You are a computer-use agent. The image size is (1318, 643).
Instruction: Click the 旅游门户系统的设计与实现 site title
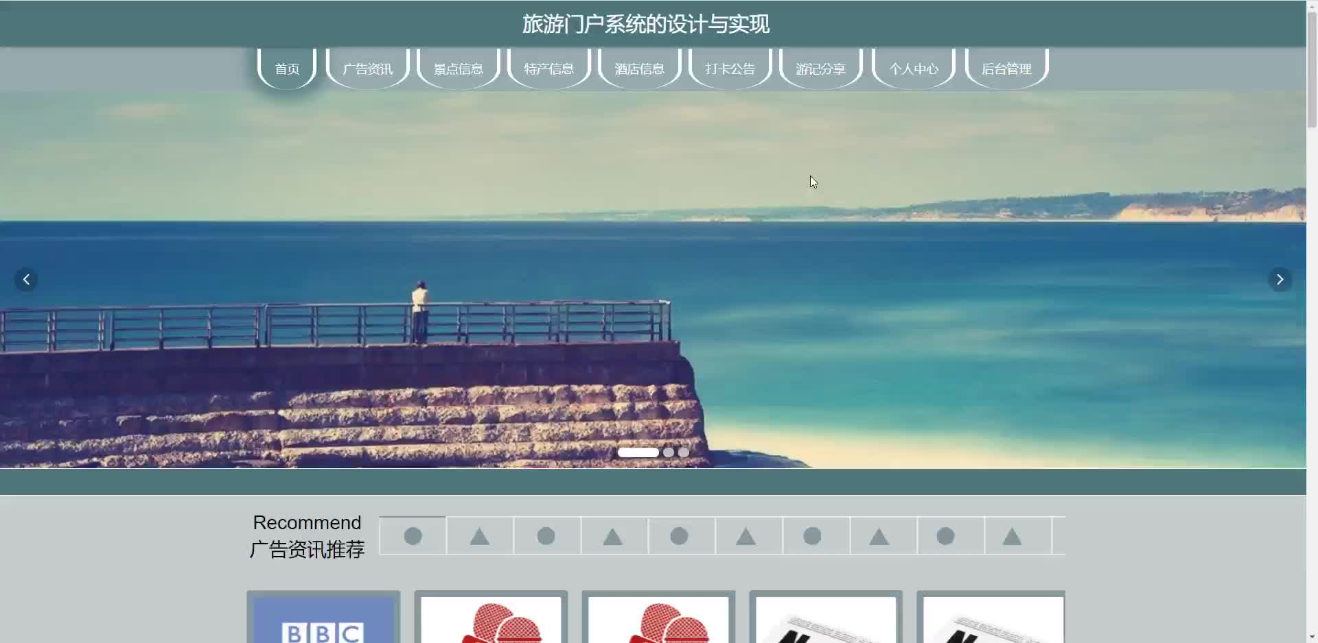click(x=646, y=24)
